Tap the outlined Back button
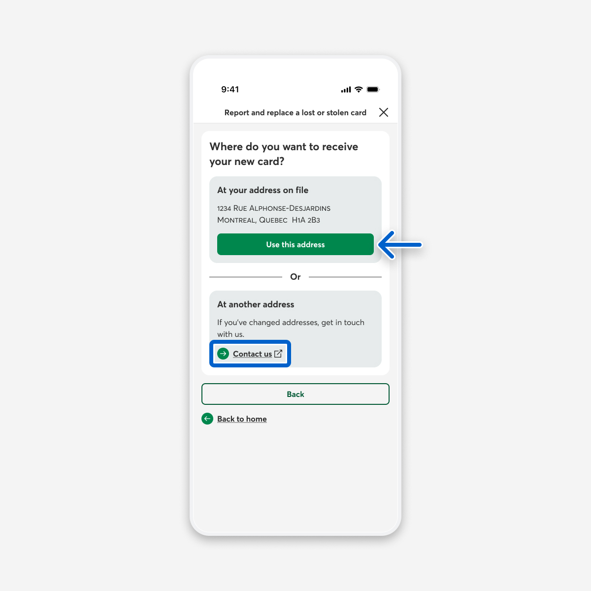This screenshot has height=591, width=591. (x=295, y=394)
